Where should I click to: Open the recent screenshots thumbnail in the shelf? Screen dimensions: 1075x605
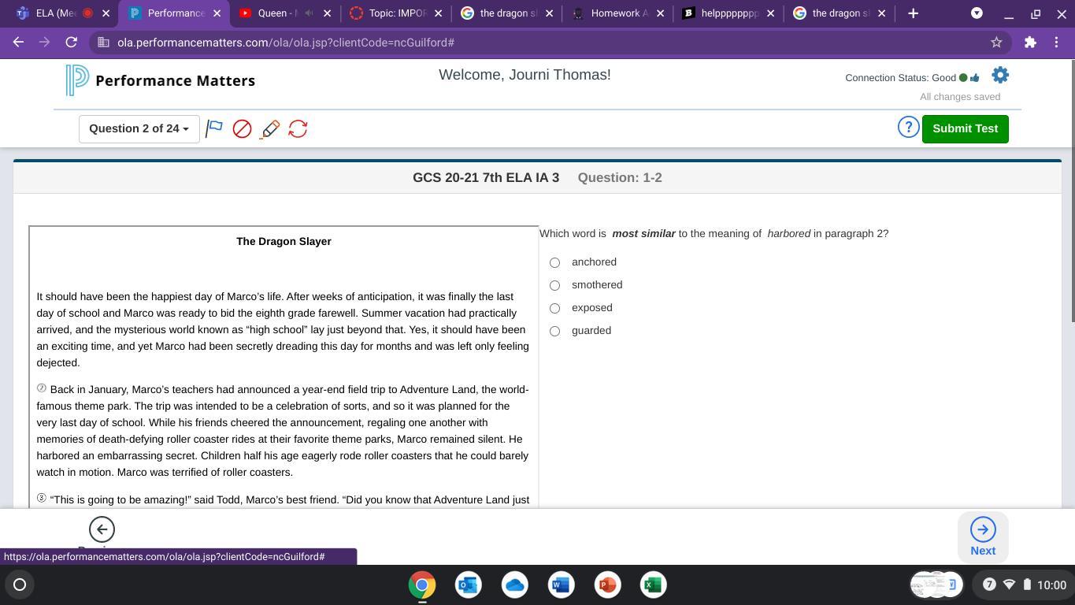click(x=935, y=585)
